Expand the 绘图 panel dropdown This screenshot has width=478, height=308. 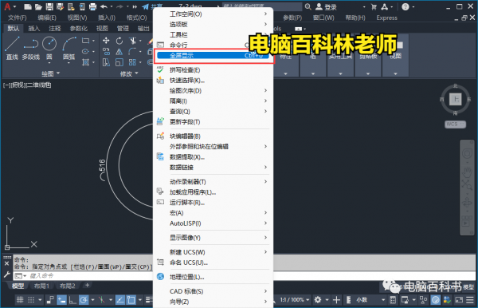pyautogui.click(x=50, y=73)
